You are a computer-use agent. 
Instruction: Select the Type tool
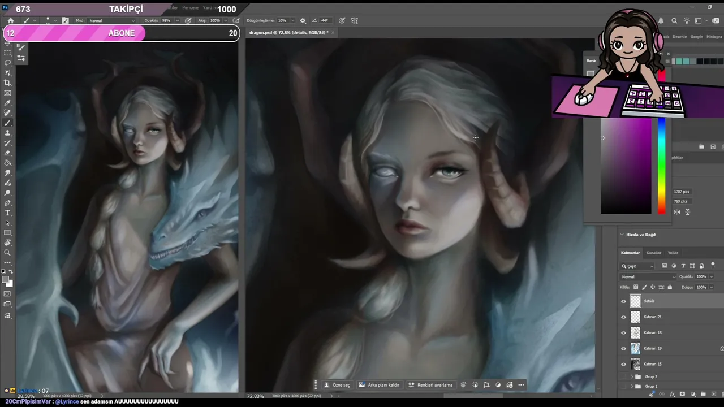tap(7, 213)
